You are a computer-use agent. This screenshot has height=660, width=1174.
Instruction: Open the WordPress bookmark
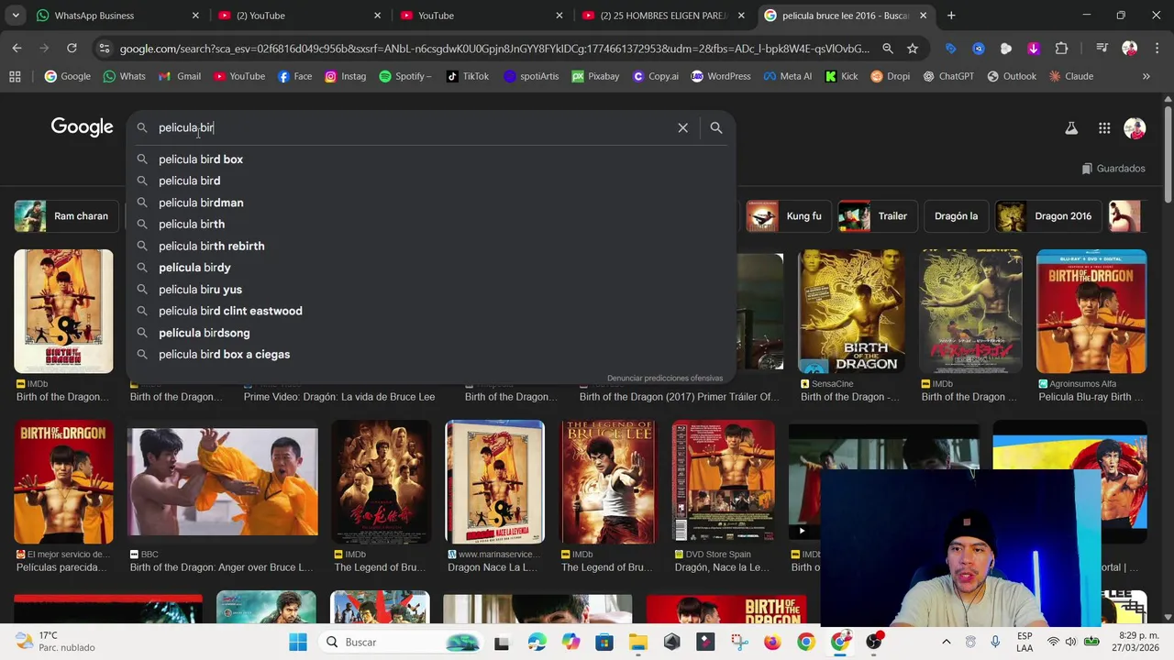tap(721, 76)
